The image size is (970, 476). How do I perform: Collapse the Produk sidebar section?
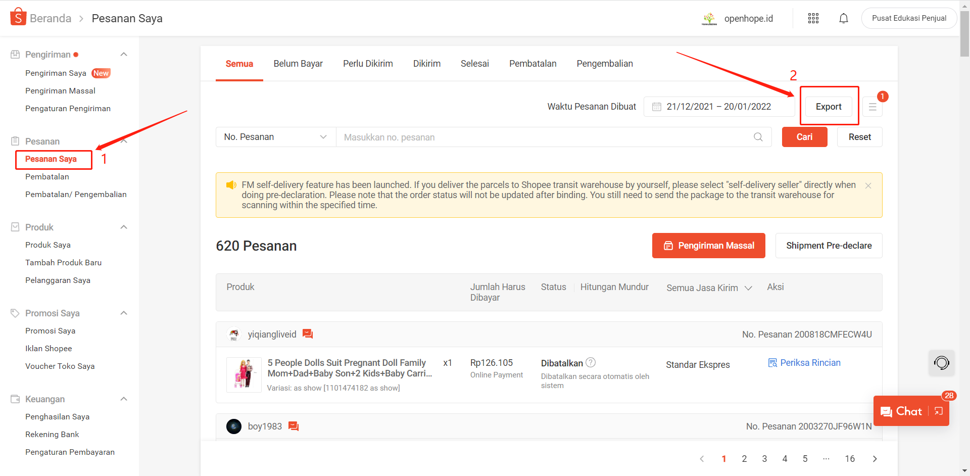coord(124,227)
